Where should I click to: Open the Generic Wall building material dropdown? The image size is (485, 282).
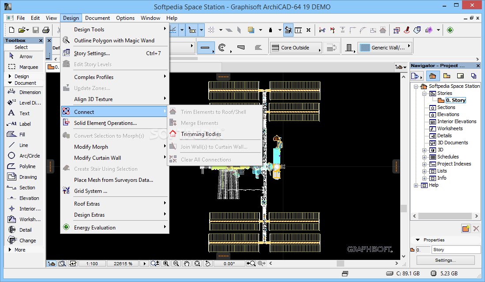(385, 48)
